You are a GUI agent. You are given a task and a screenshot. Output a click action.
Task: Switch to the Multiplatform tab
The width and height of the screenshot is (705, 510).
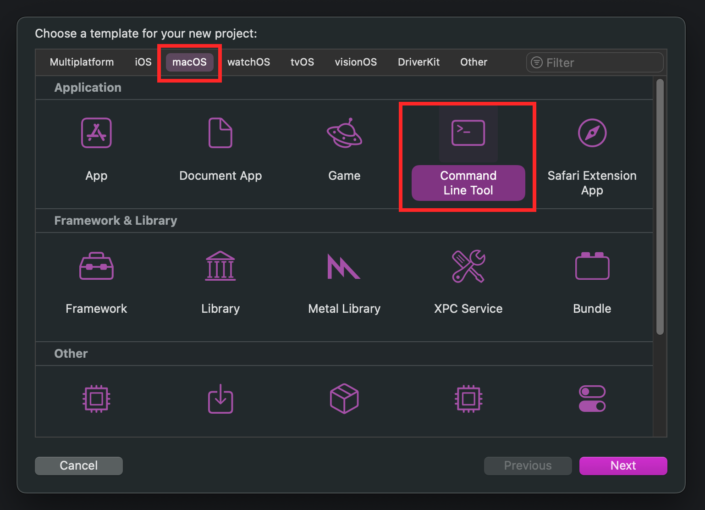click(82, 62)
